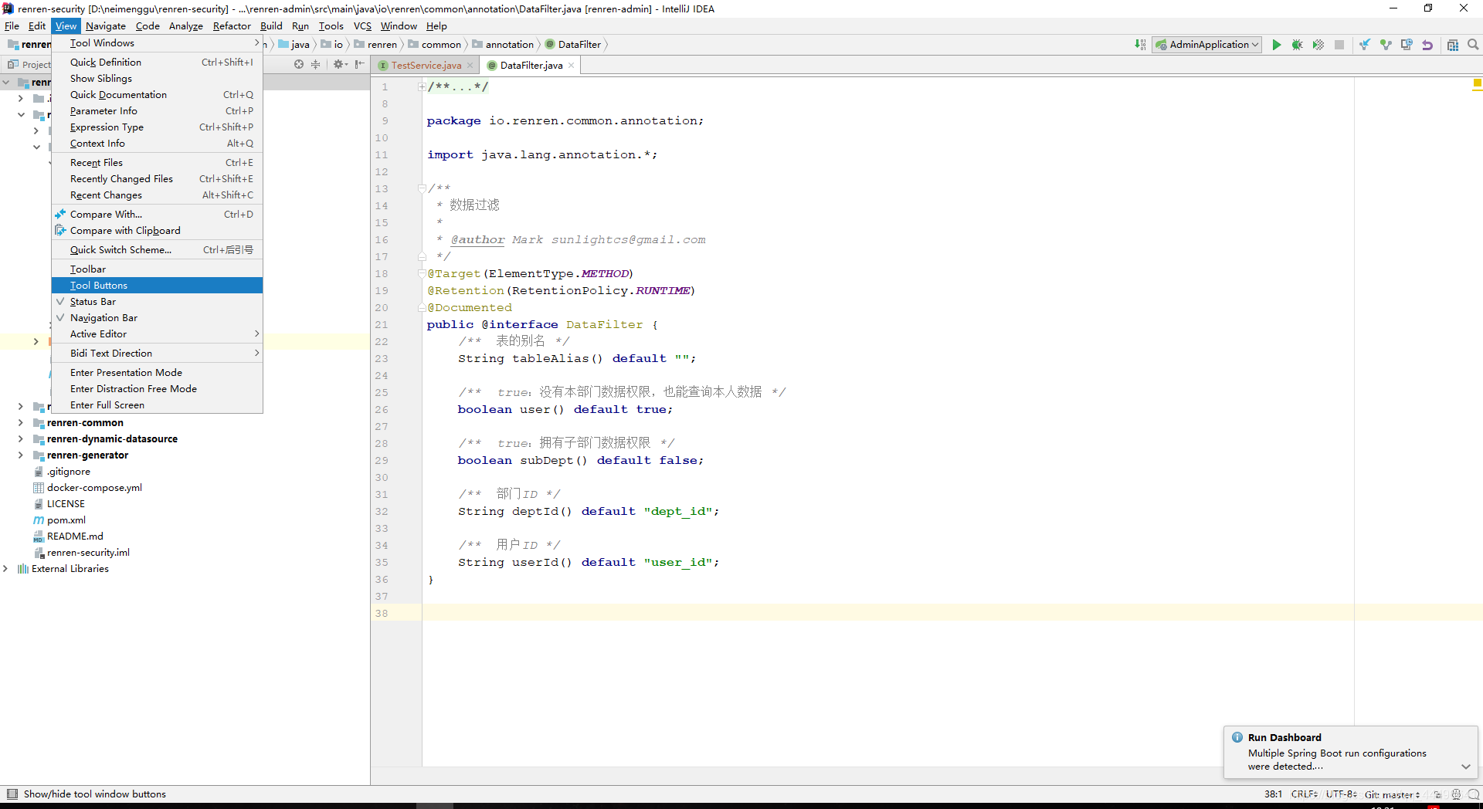Open Project Structure icon
This screenshot has height=809, width=1483.
tap(1453, 45)
